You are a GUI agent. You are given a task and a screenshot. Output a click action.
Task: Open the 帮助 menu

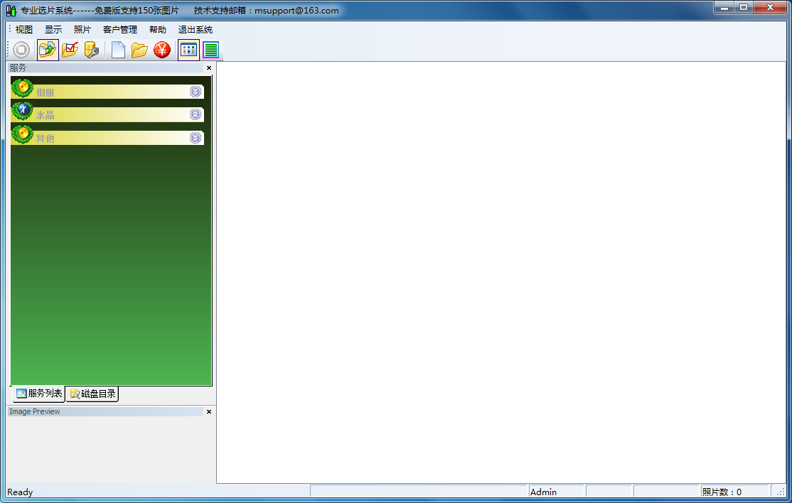158,30
